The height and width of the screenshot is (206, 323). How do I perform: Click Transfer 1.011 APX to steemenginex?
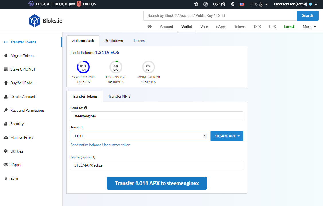[157, 183]
